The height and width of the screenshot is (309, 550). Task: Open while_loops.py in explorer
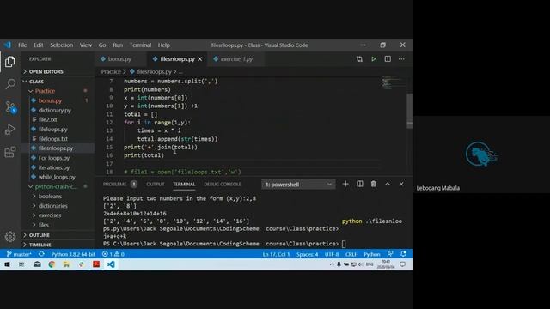[57, 177]
